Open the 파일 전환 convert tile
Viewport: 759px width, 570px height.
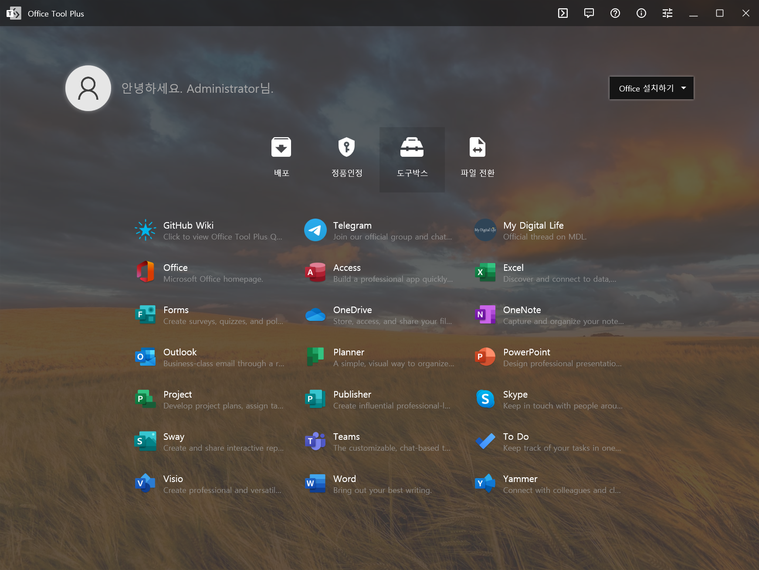click(x=478, y=159)
